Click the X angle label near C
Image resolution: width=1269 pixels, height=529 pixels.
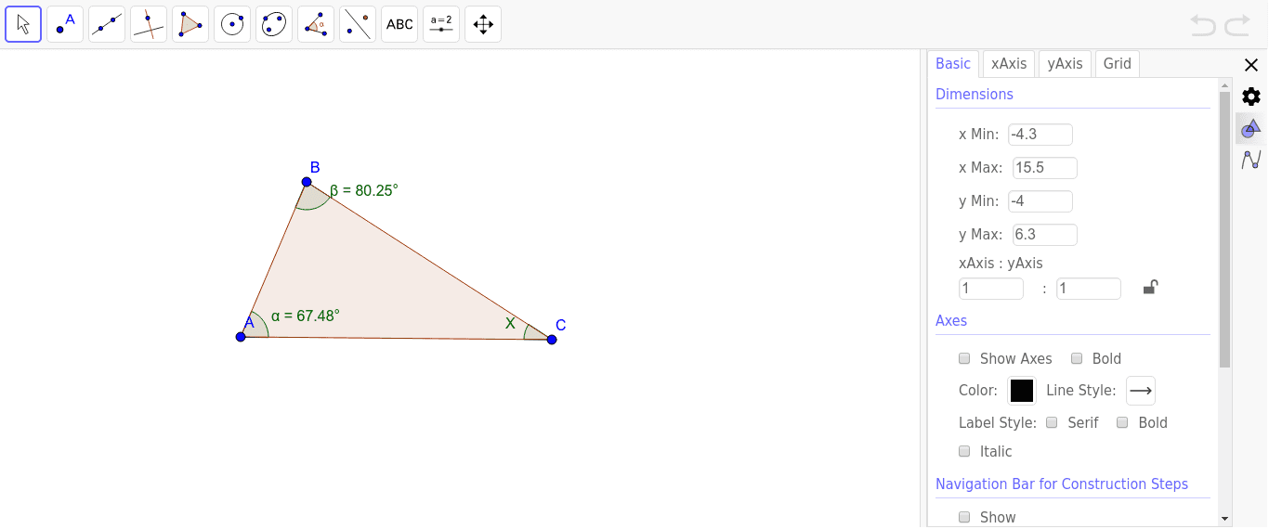[x=510, y=323]
